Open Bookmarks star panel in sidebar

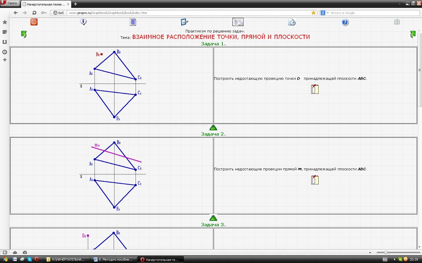[x=5, y=22]
